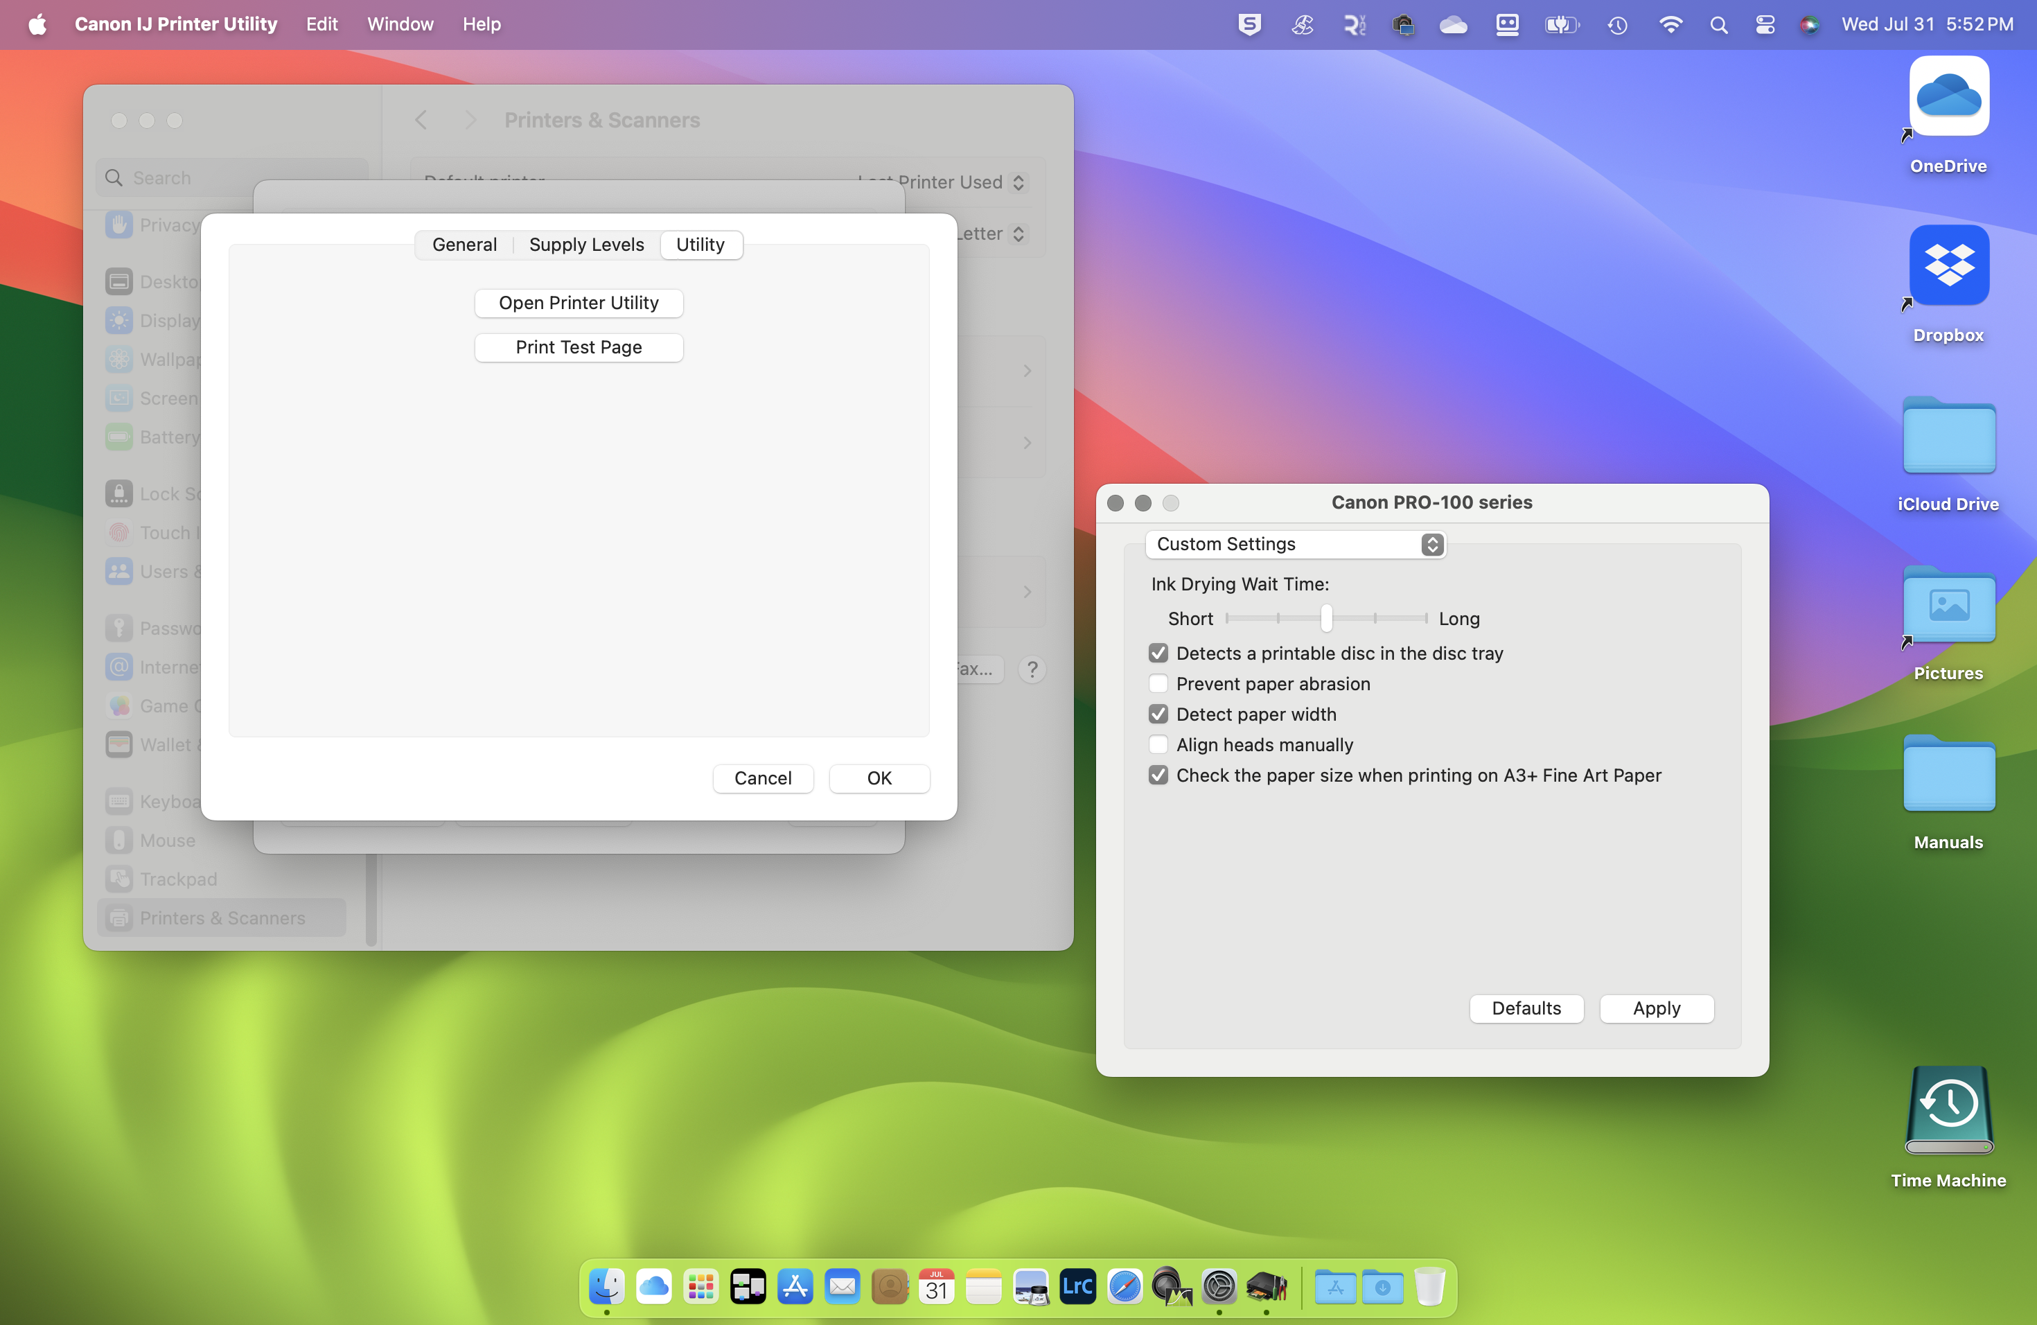Click the Spotlight search icon in menu bar

[1718, 25]
